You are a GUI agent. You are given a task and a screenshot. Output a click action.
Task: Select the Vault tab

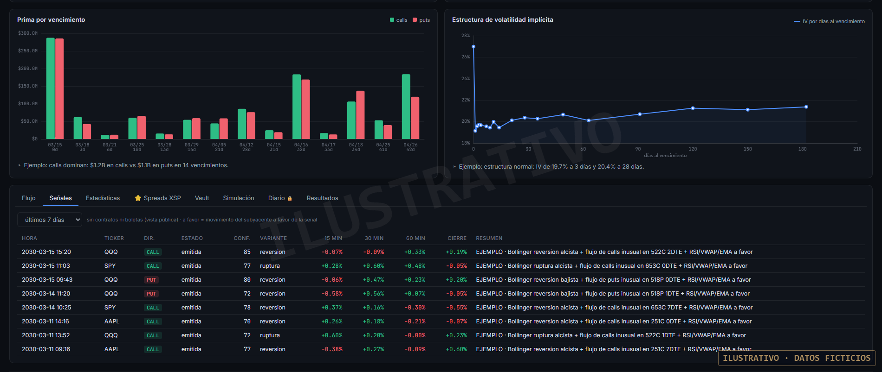(202, 198)
